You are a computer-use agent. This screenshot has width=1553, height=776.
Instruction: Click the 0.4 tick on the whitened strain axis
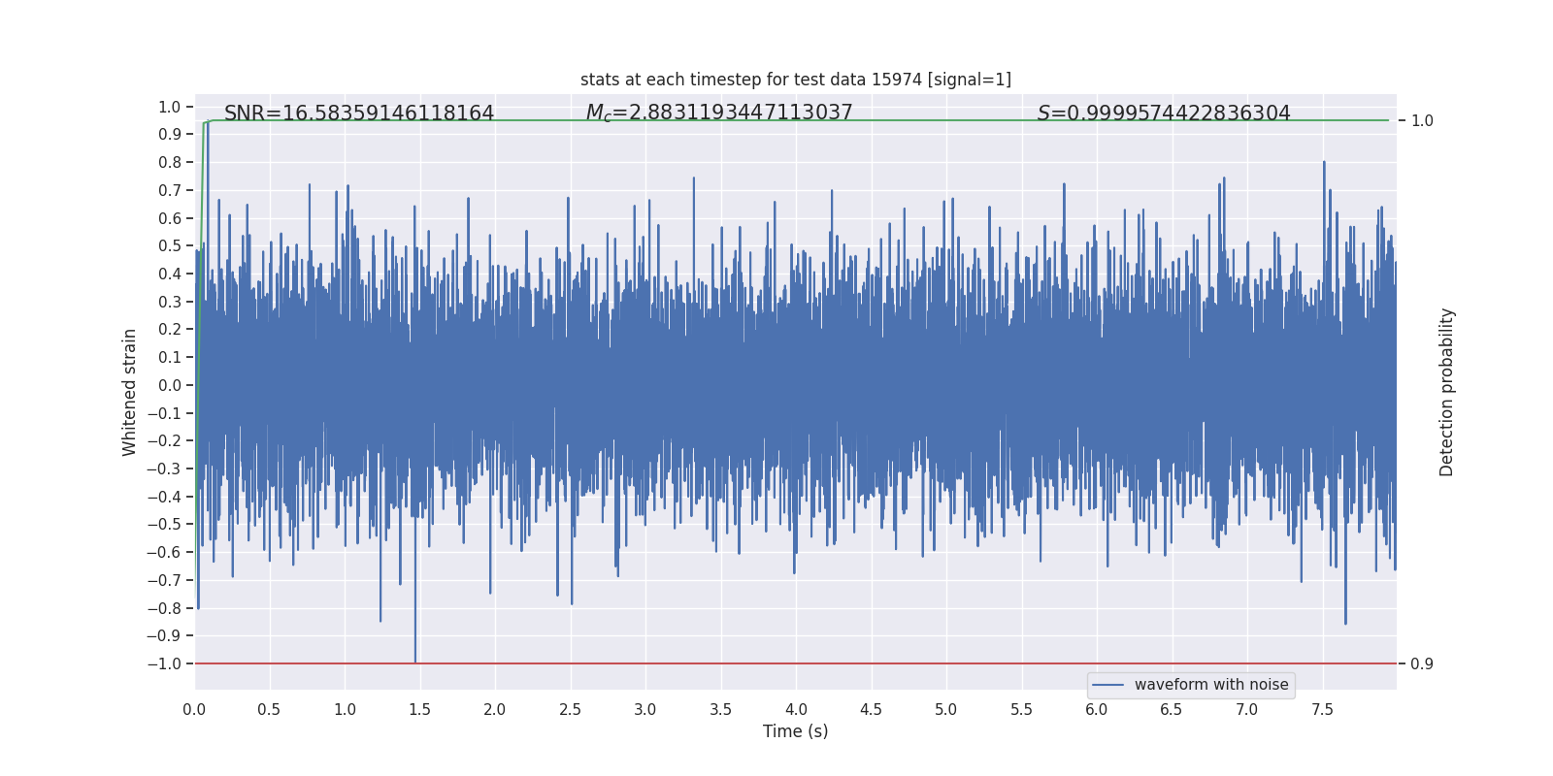coord(170,274)
